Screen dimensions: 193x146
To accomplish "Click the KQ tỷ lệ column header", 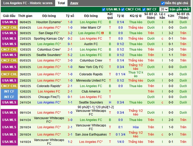I will pos(136,16).
